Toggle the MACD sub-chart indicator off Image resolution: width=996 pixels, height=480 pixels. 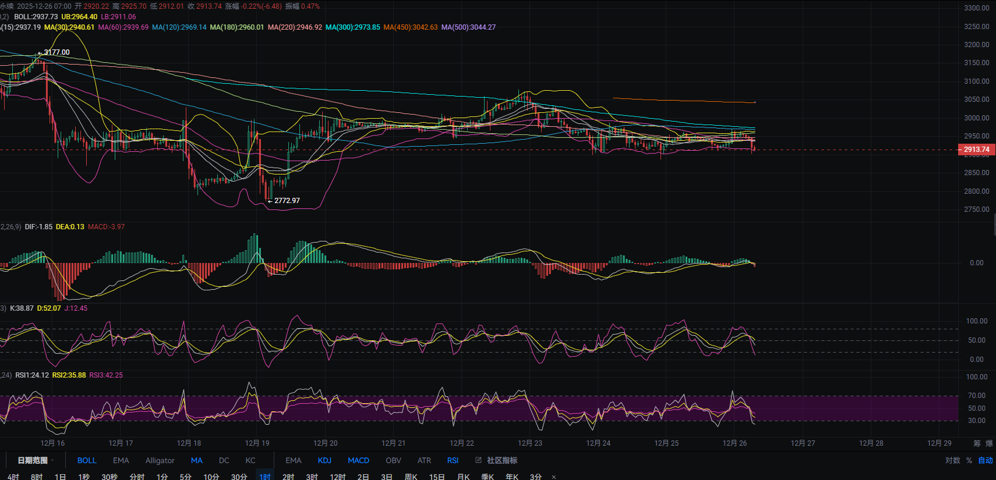[x=358, y=460]
